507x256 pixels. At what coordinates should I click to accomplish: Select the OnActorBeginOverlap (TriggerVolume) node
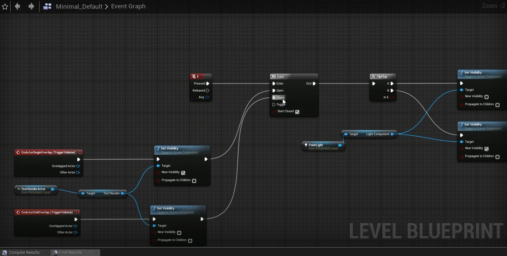coord(48,152)
